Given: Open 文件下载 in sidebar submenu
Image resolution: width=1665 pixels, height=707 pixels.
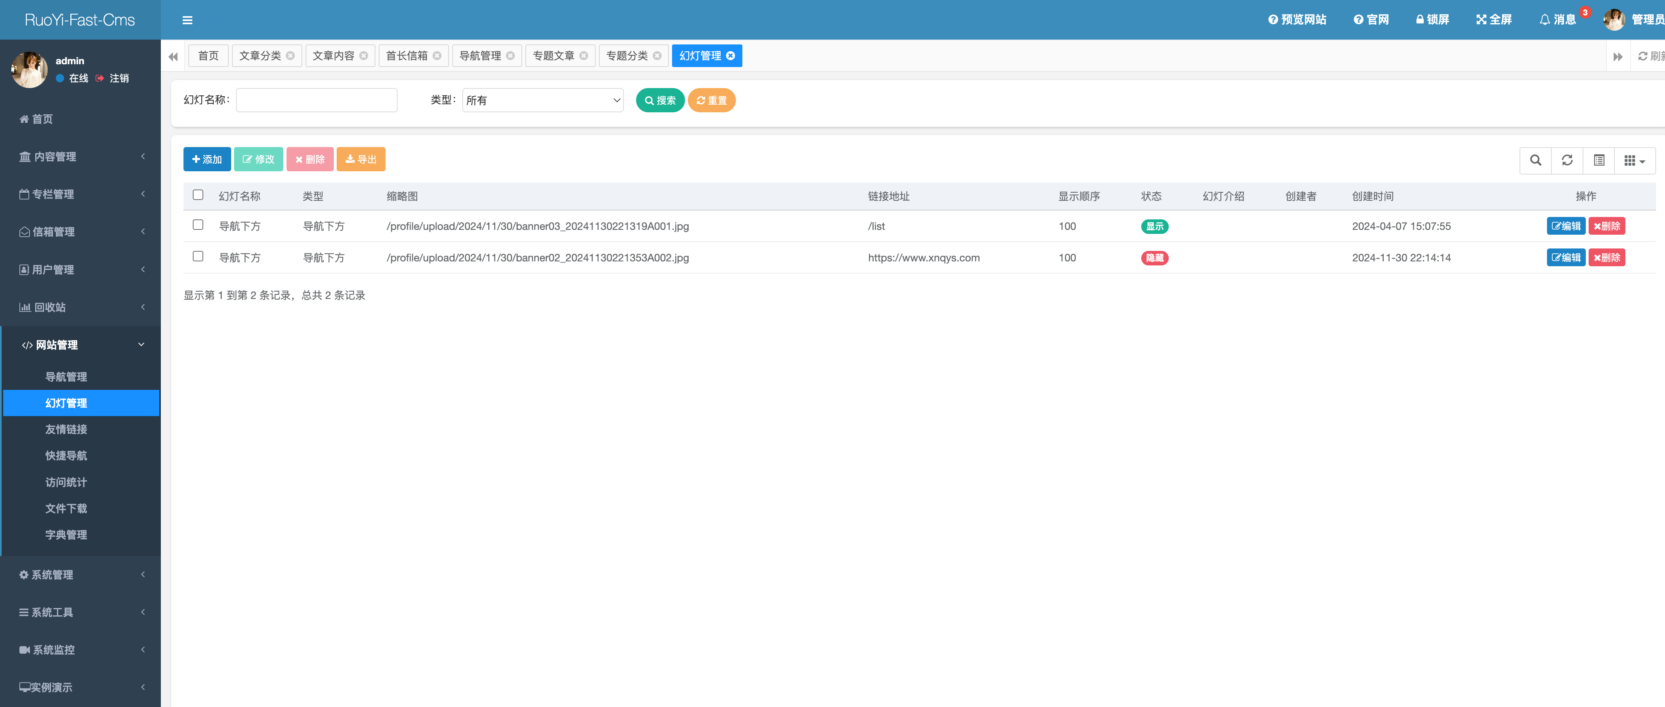Looking at the screenshot, I should [82, 509].
